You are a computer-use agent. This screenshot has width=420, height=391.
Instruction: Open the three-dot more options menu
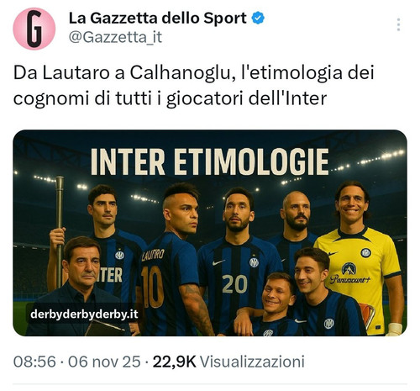[398, 24]
